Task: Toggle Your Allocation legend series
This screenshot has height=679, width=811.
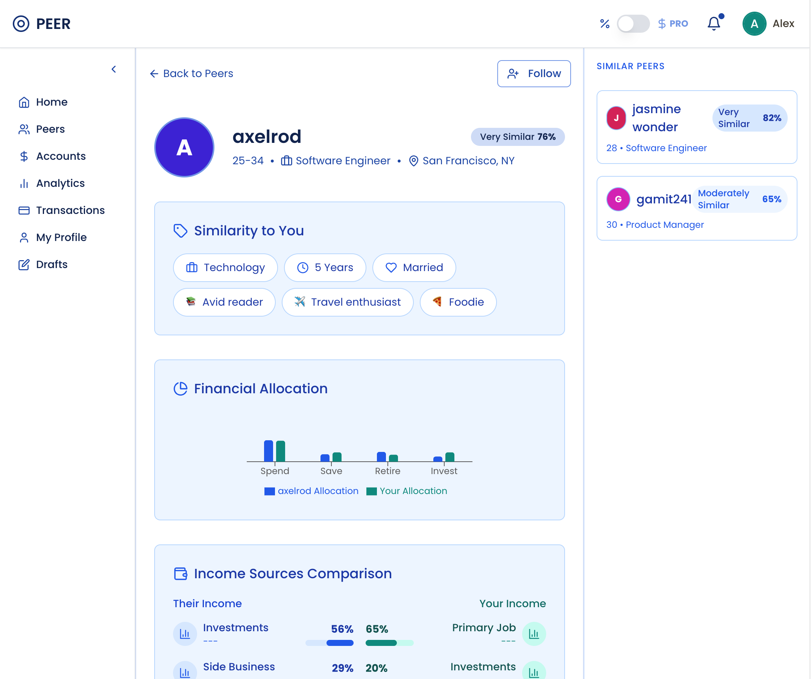Action: (407, 491)
